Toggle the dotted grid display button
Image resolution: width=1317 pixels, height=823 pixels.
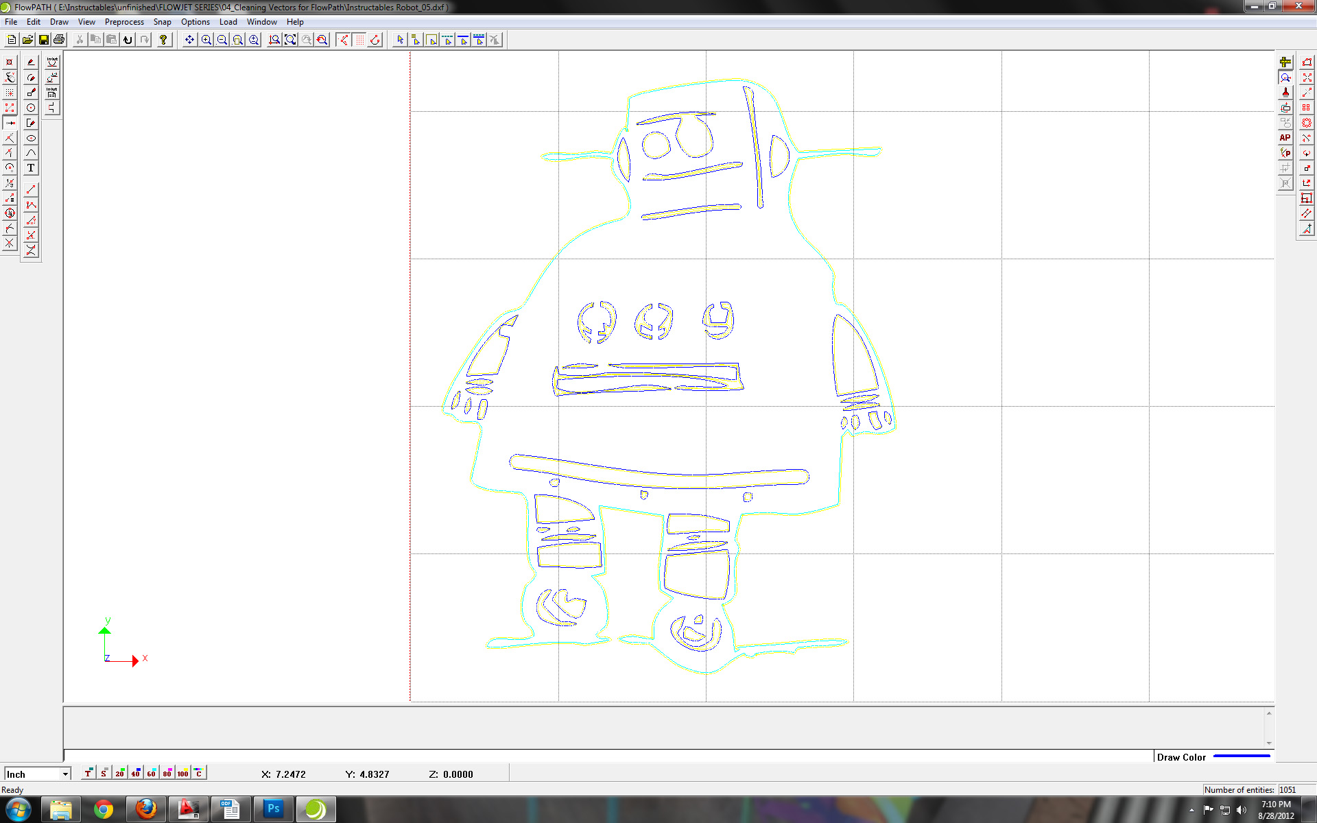359,40
